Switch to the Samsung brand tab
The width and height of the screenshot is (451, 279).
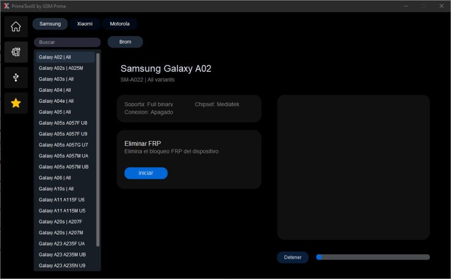pyautogui.click(x=50, y=24)
